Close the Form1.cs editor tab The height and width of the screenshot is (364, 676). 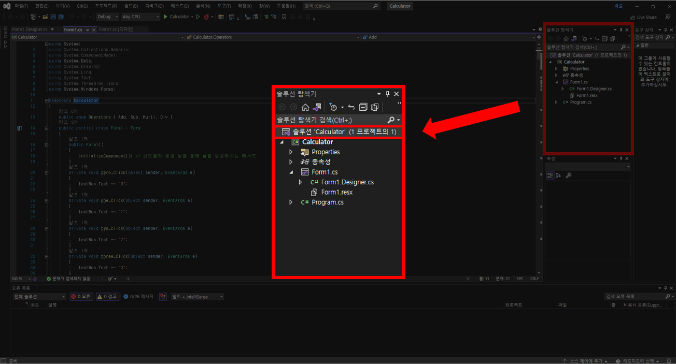tap(93, 30)
